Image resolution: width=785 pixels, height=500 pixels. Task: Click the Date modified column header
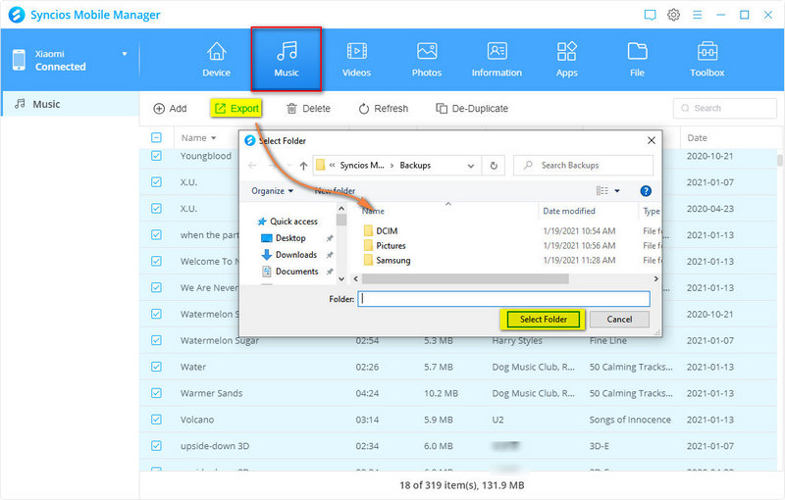(569, 211)
